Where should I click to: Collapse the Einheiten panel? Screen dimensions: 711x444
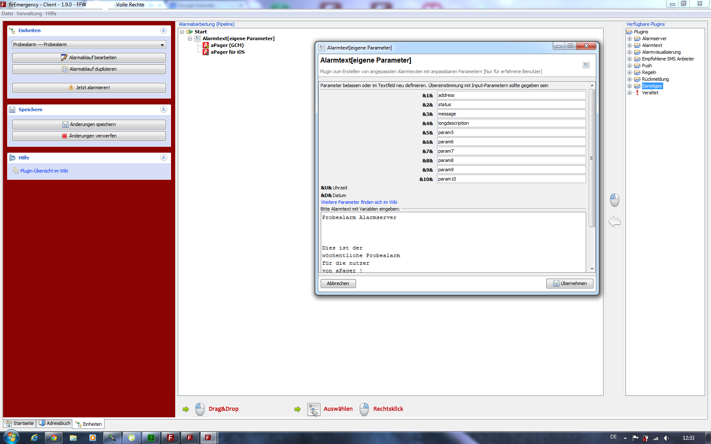163,30
